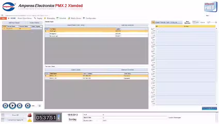Click the Select Clients button
The height and width of the screenshot is (124, 219).
(76, 70)
